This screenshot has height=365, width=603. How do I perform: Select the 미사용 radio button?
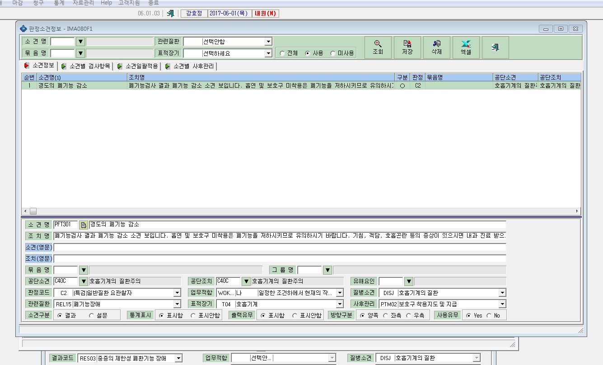tap(333, 53)
